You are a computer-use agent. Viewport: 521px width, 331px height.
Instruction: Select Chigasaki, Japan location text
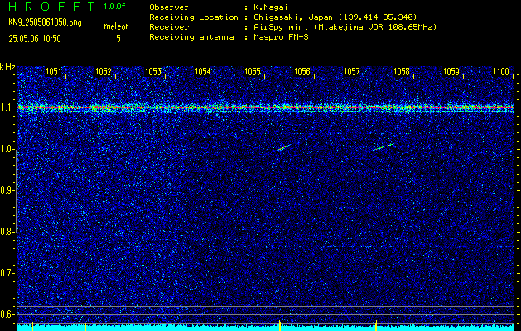point(335,17)
